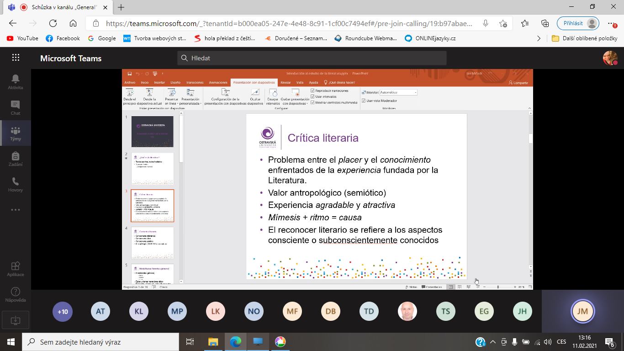The image size is (624, 351).
Task: Adjust the PowerPoint zoom slider
Action: tap(498, 287)
